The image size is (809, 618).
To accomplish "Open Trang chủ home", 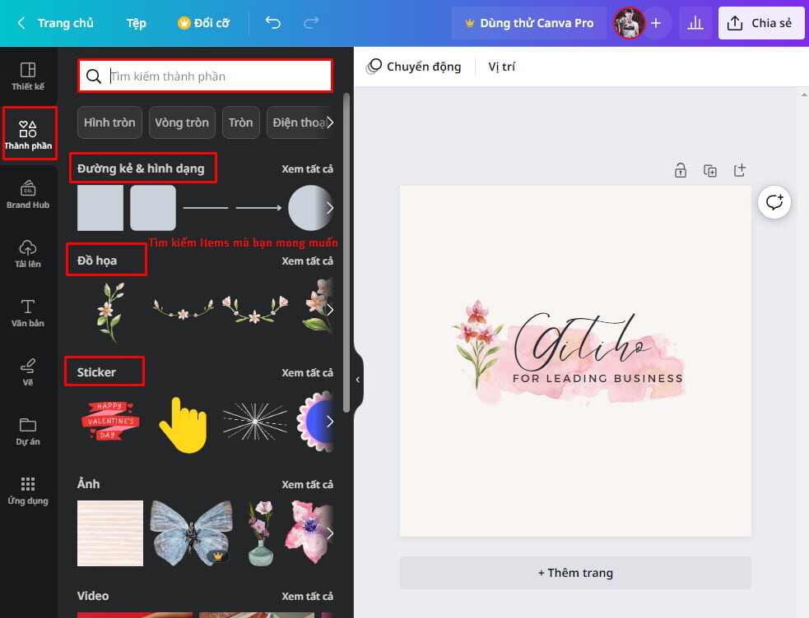I will tap(66, 23).
